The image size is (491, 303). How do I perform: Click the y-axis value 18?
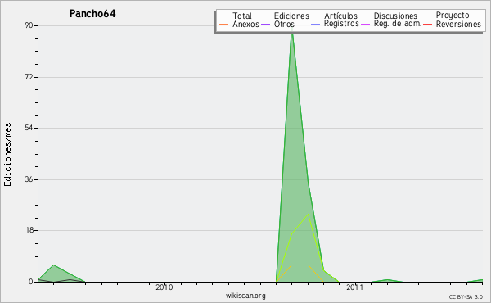tap(29, 230)
